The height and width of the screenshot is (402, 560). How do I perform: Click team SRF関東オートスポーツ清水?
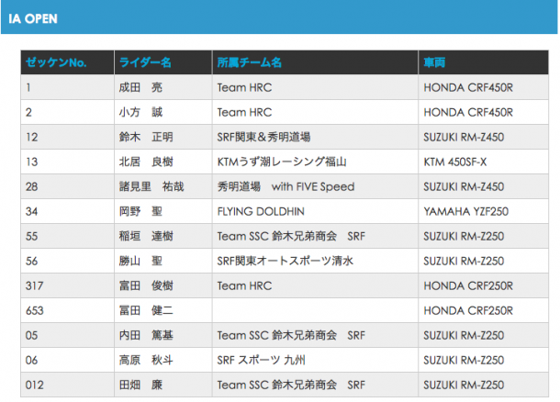(x=286, y=261)
